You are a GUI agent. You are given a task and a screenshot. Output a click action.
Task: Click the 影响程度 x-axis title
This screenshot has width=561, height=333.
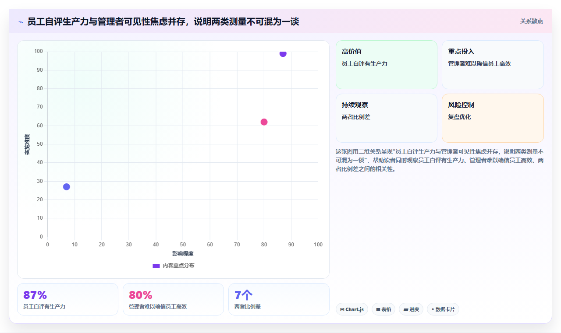183,254
